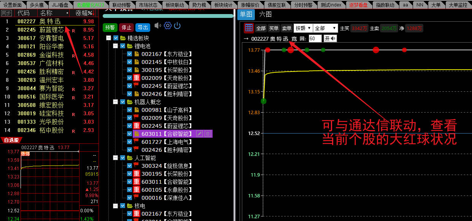
Task: Uncheck 300324 旋极信息 checkbox
Action: click(130, 165)
